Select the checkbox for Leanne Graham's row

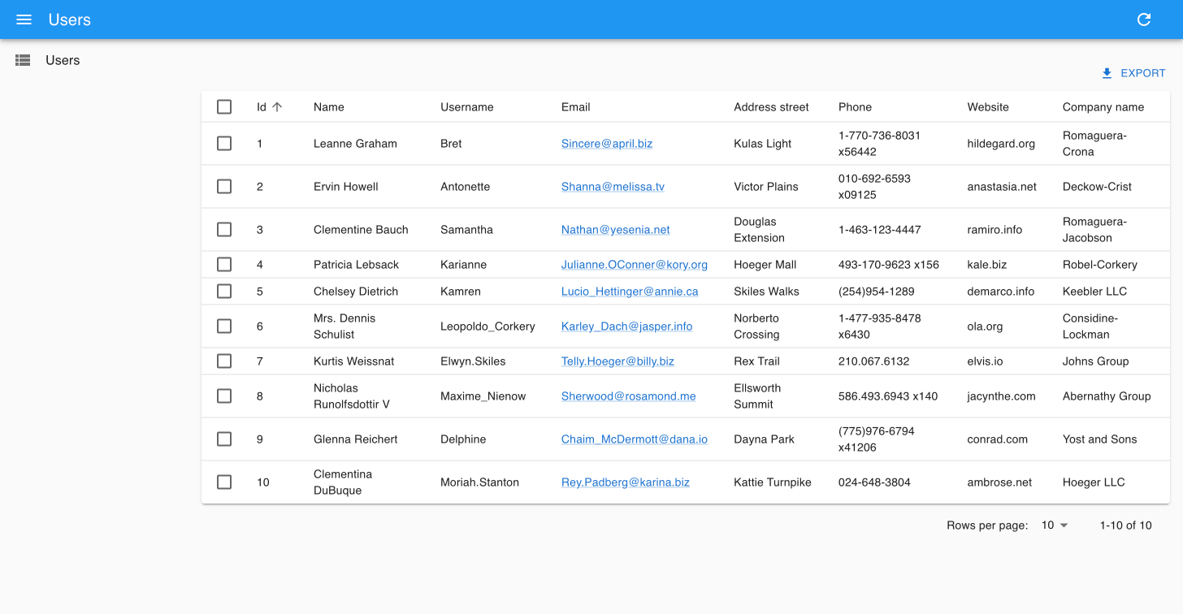[224, 143]
